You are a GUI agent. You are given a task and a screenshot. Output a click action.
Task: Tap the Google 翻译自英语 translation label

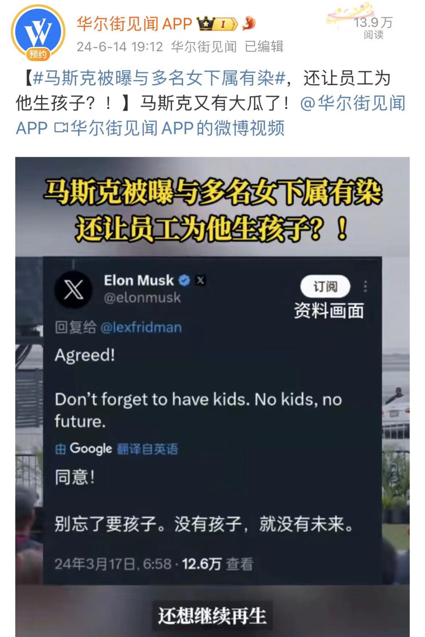point(116,448)
